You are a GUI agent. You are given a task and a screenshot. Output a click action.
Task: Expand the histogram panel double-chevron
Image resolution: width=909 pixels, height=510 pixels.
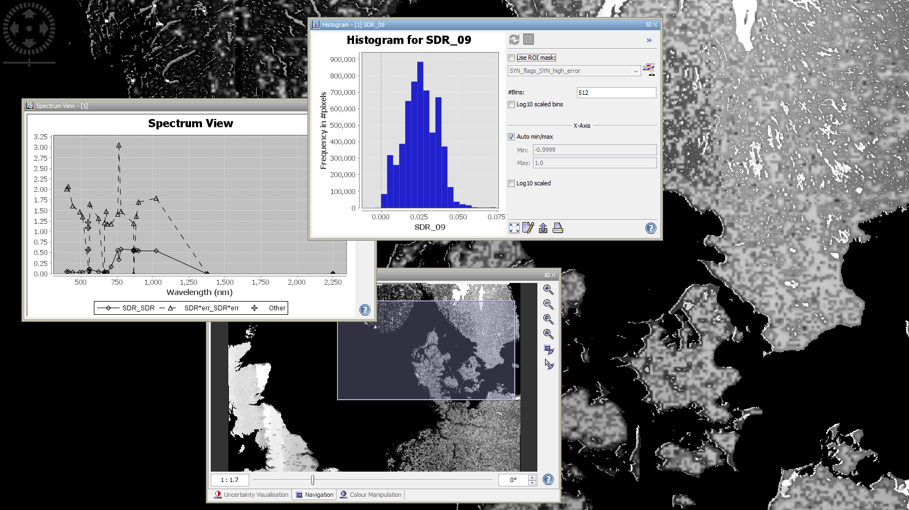pyautogui.click(x=649, y=40)
